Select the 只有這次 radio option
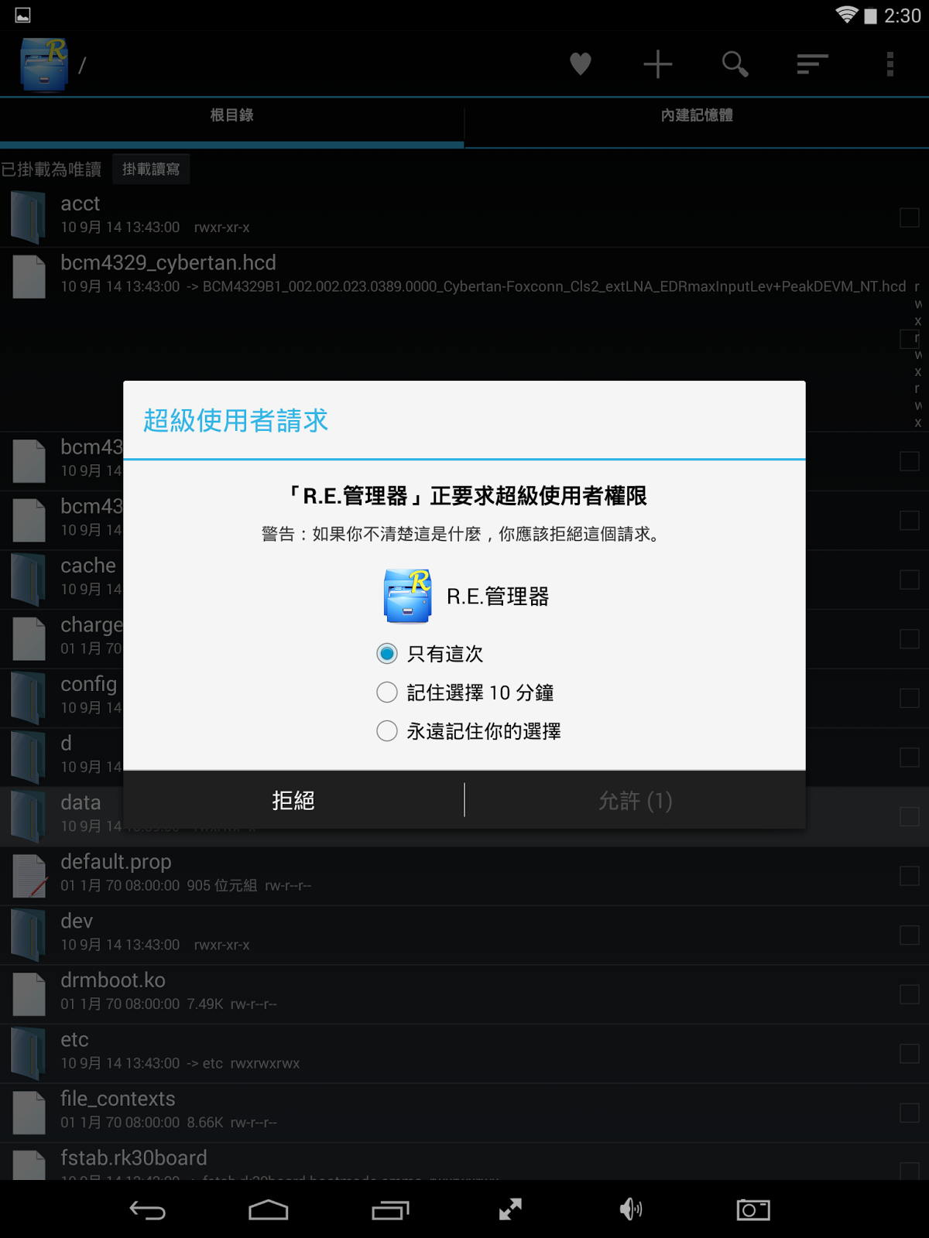The height and width of the screenshot is (1238, 929). pos(387,654)
